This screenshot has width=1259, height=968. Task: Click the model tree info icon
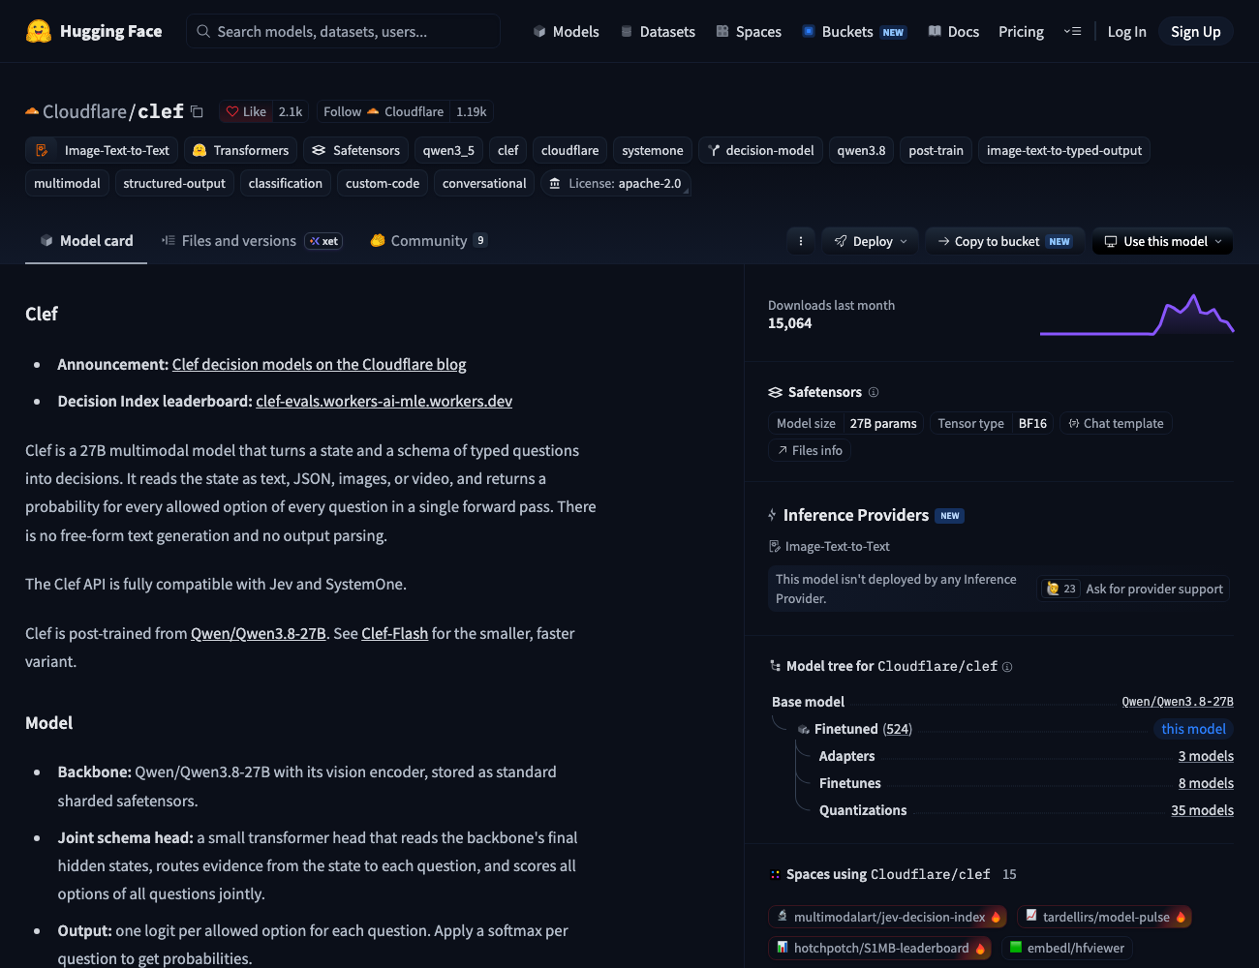pos(1007,667)
